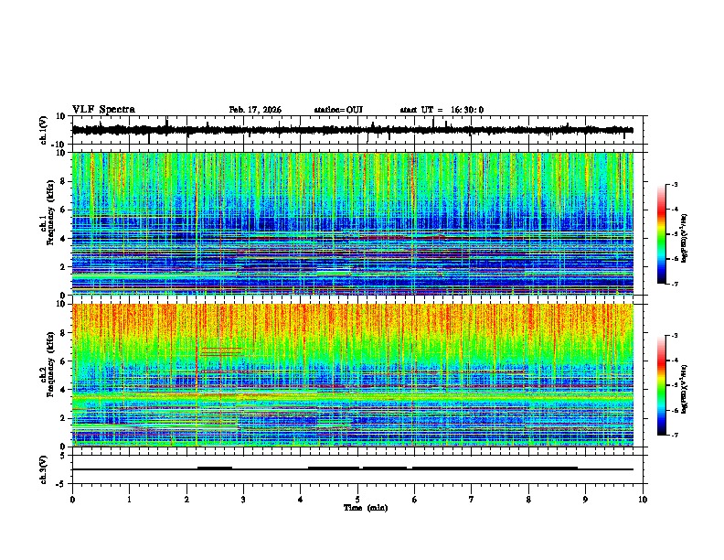Click the ch.2 spectrogram color scale bar
Screen dimensions: 724x560
(x=661, y=385)
